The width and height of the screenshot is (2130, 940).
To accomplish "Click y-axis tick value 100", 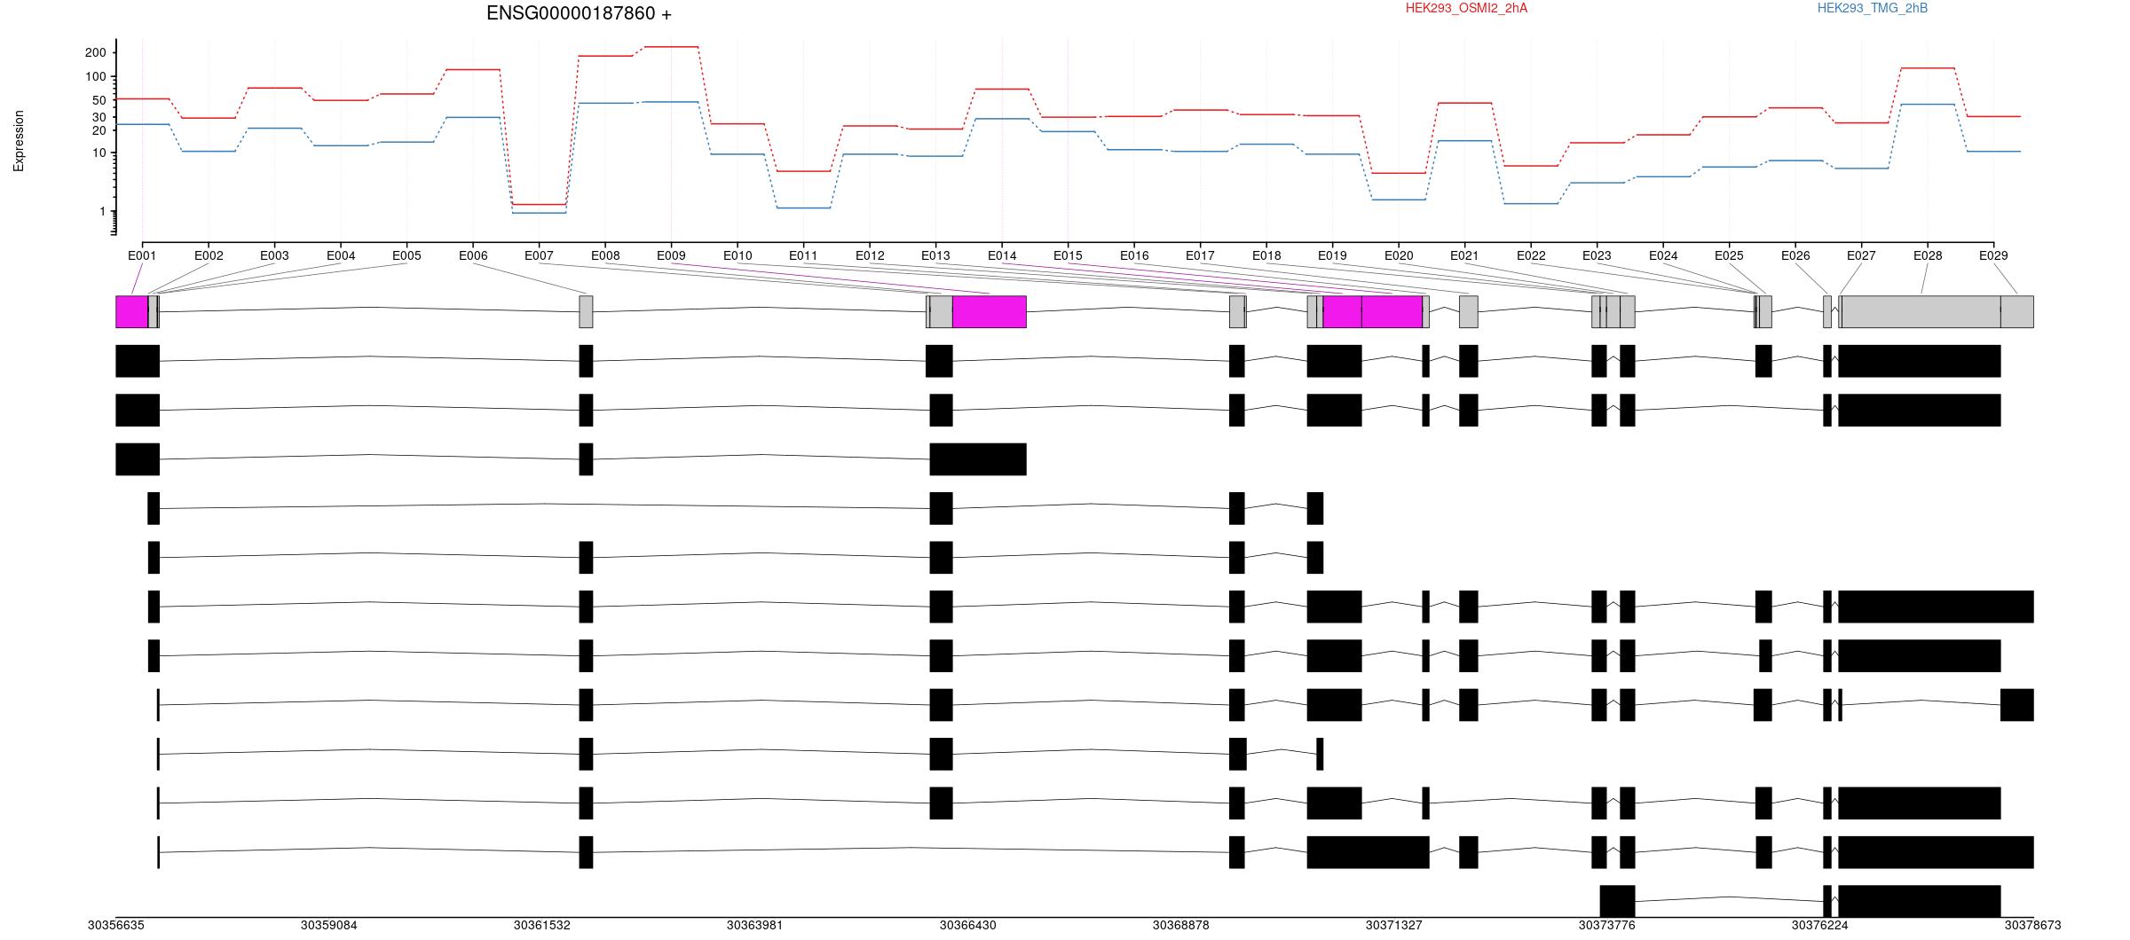I will (96, 77).
